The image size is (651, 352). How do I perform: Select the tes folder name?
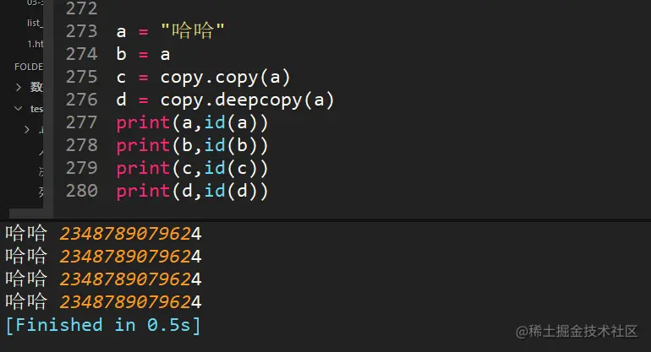point(36,109)
